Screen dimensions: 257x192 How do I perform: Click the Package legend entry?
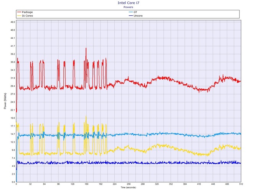coord(25,12)
